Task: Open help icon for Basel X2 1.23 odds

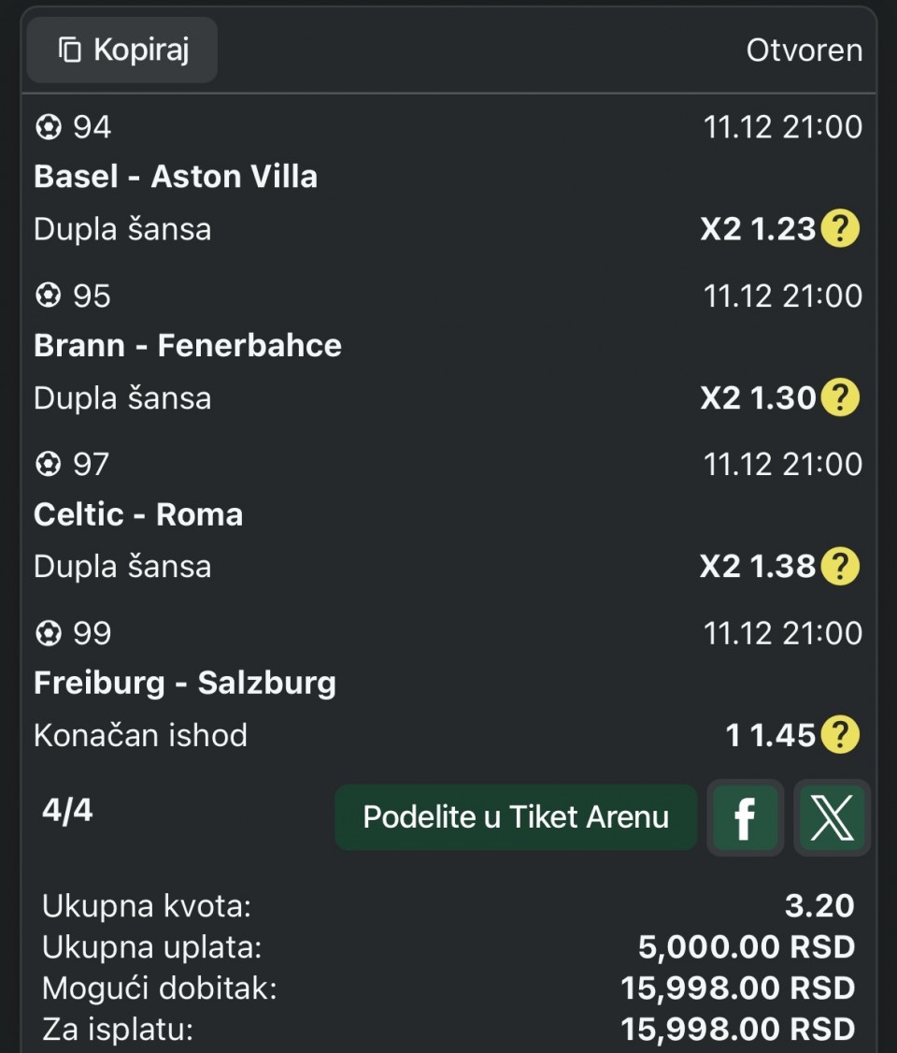Action: pos(839,229)
